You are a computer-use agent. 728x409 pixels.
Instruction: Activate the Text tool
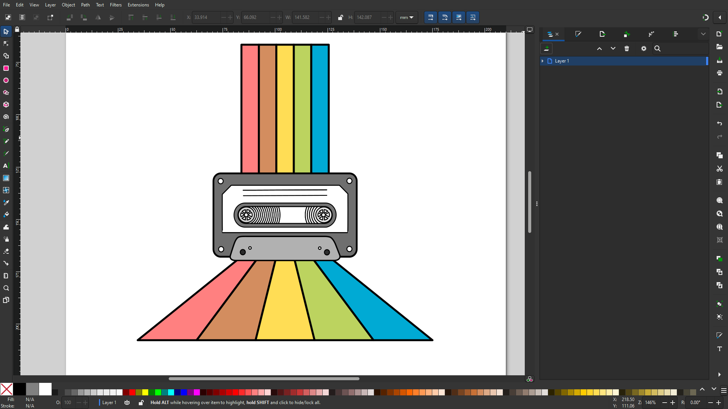6,166
